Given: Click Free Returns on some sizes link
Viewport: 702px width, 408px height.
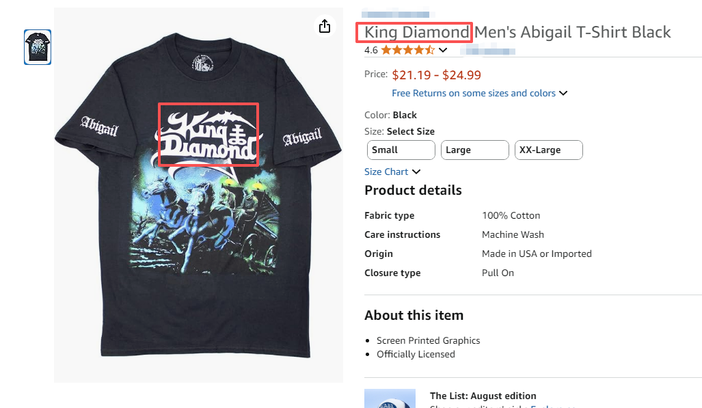Looking at the screenshot, I should 473,94.
